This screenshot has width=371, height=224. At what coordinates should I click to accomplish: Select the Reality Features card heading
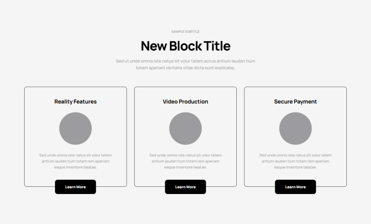tap(75, 102)
